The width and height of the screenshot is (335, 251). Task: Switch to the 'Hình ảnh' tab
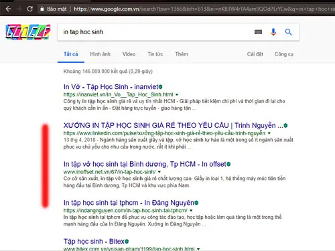coord(100,54)
